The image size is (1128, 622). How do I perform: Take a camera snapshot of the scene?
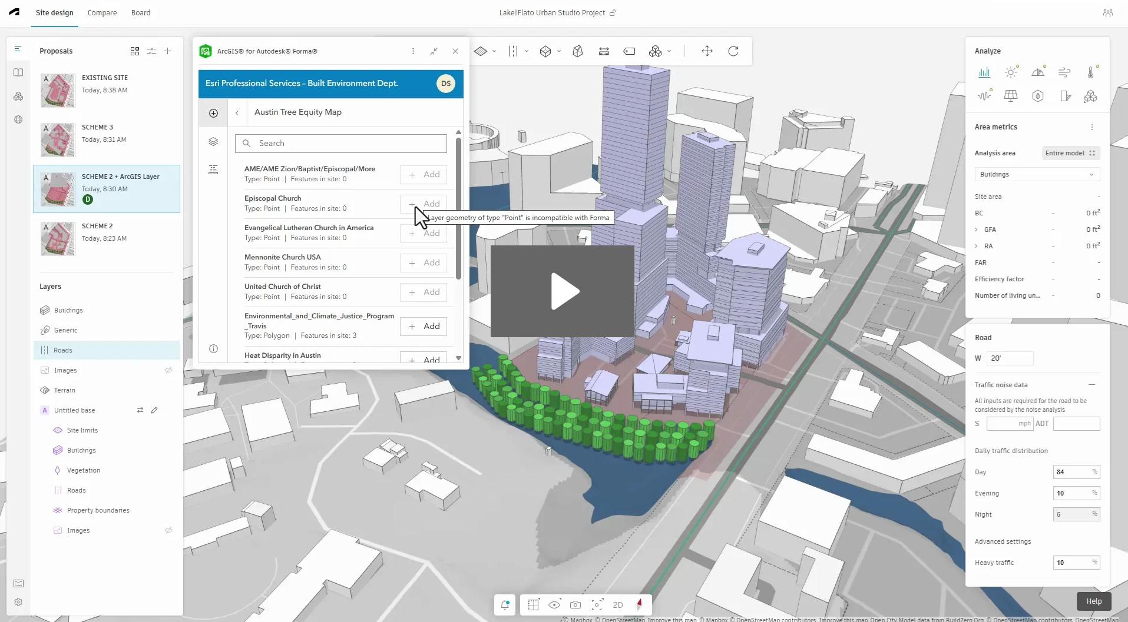[x=575, y=604]
